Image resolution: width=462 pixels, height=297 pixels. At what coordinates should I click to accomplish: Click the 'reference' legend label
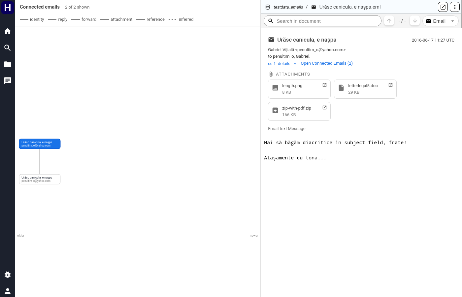[155, 19]
